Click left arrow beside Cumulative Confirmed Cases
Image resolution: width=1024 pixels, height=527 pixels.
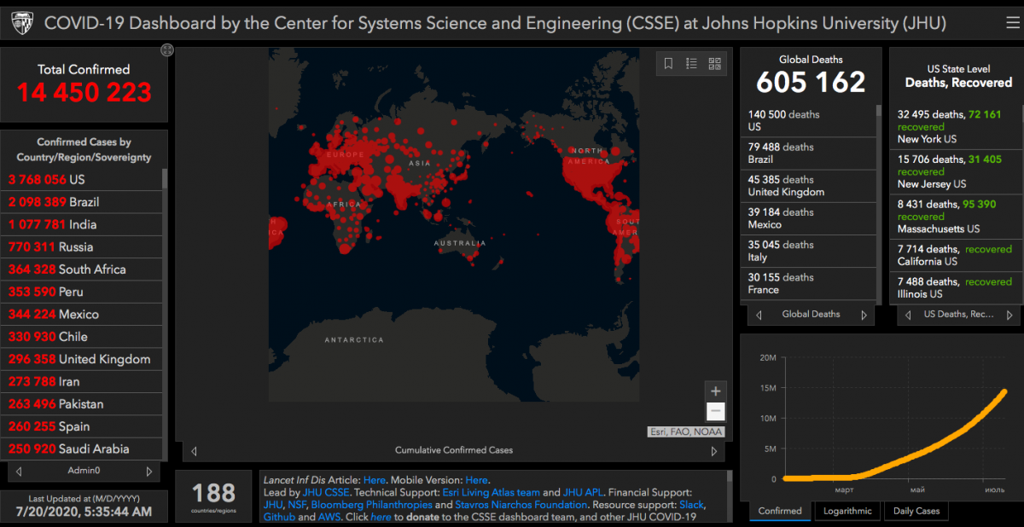point(194,450)
